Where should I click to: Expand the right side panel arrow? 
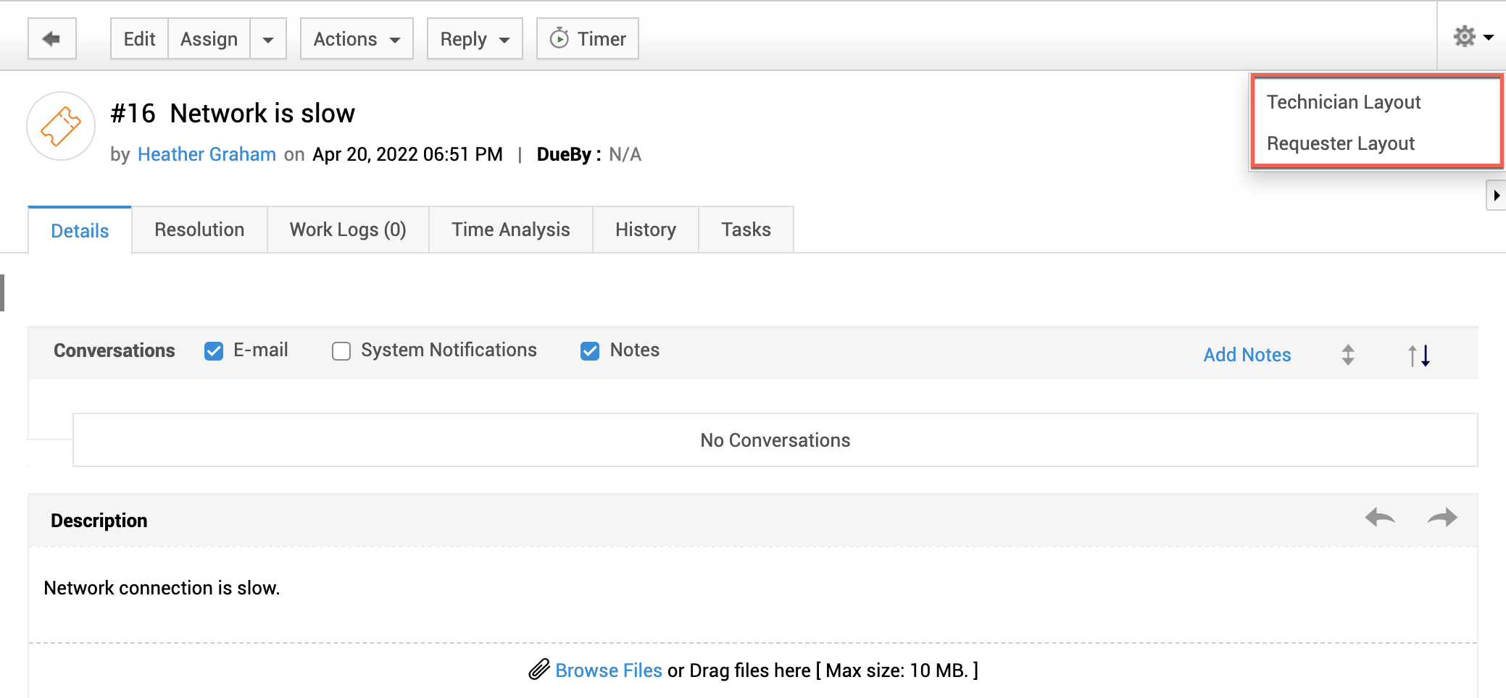[x=1497, y=195]
